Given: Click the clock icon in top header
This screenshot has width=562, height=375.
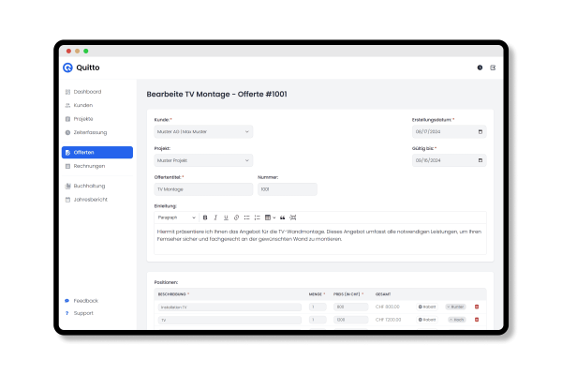Looking at the screenshot, I should pyautogui.click(x=480, y=67).
